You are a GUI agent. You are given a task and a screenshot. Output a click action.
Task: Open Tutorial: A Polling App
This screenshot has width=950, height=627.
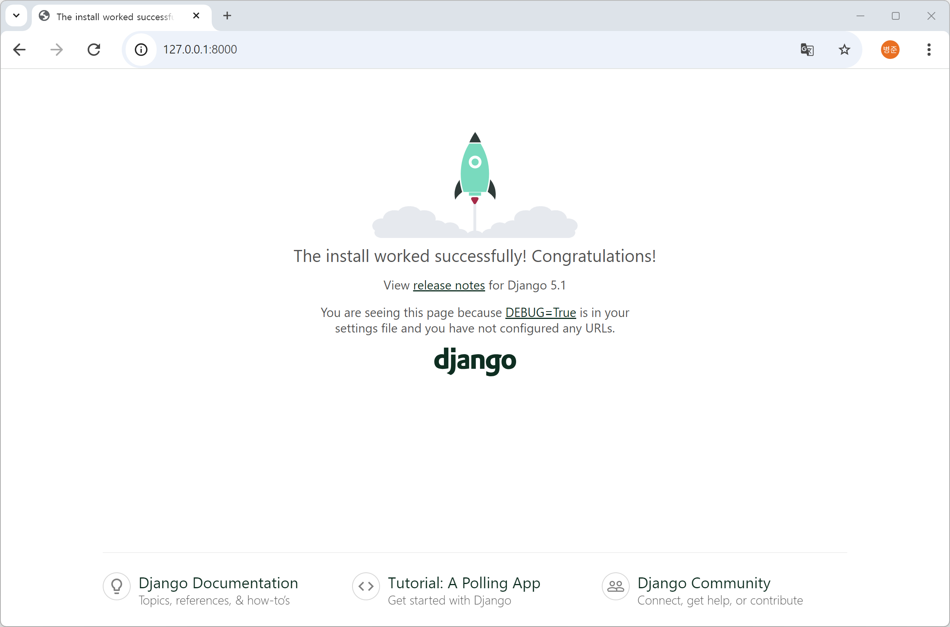tap(464, 583)
